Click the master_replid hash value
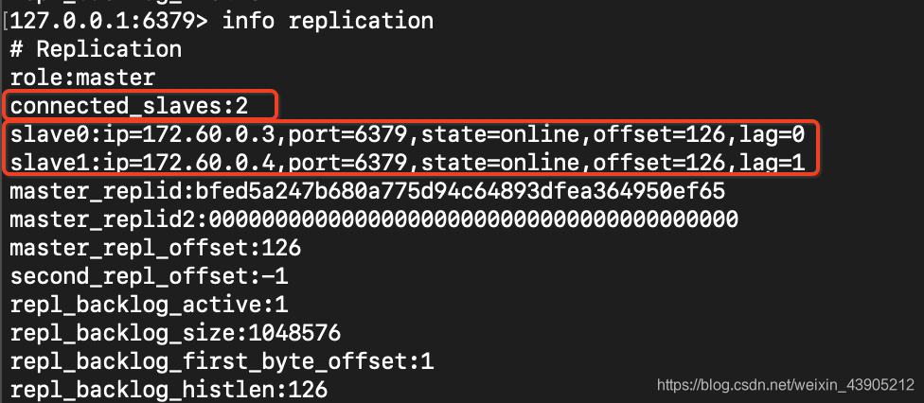 tap(460, 191)
